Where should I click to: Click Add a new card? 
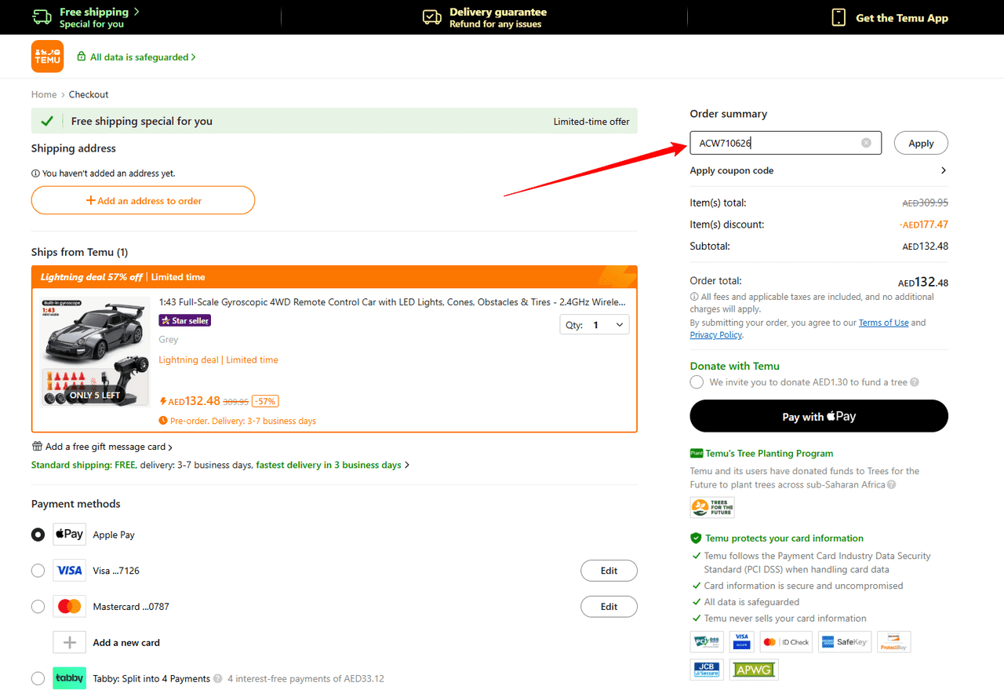point(126,642)
